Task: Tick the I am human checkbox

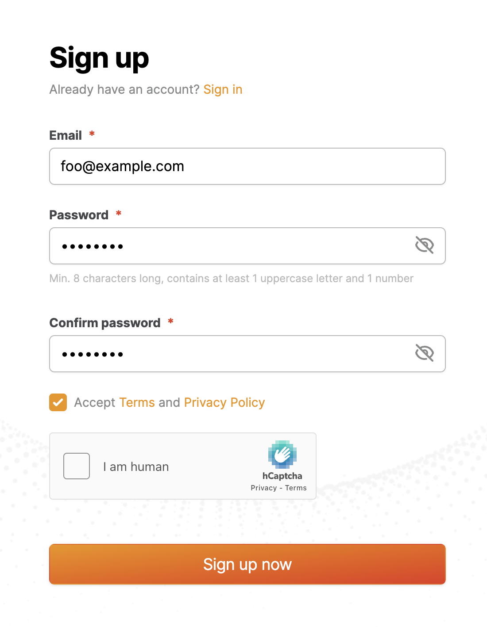Action: 77,466
